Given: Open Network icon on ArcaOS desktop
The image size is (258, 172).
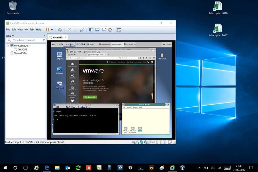Looking at the screenshot, I should (59, 71).
